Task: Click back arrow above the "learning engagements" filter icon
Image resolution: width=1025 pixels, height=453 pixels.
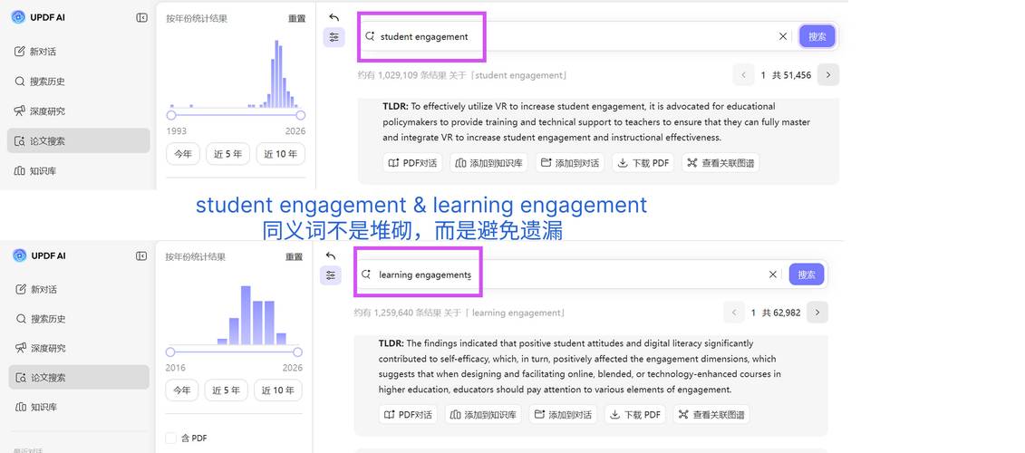Action: [331, 256]
